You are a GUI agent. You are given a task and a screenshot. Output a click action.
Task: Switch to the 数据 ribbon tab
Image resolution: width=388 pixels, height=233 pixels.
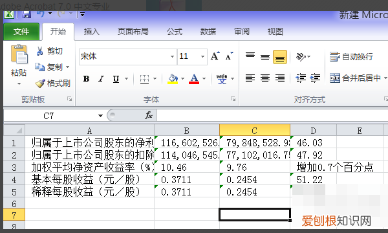coord(208,32)
